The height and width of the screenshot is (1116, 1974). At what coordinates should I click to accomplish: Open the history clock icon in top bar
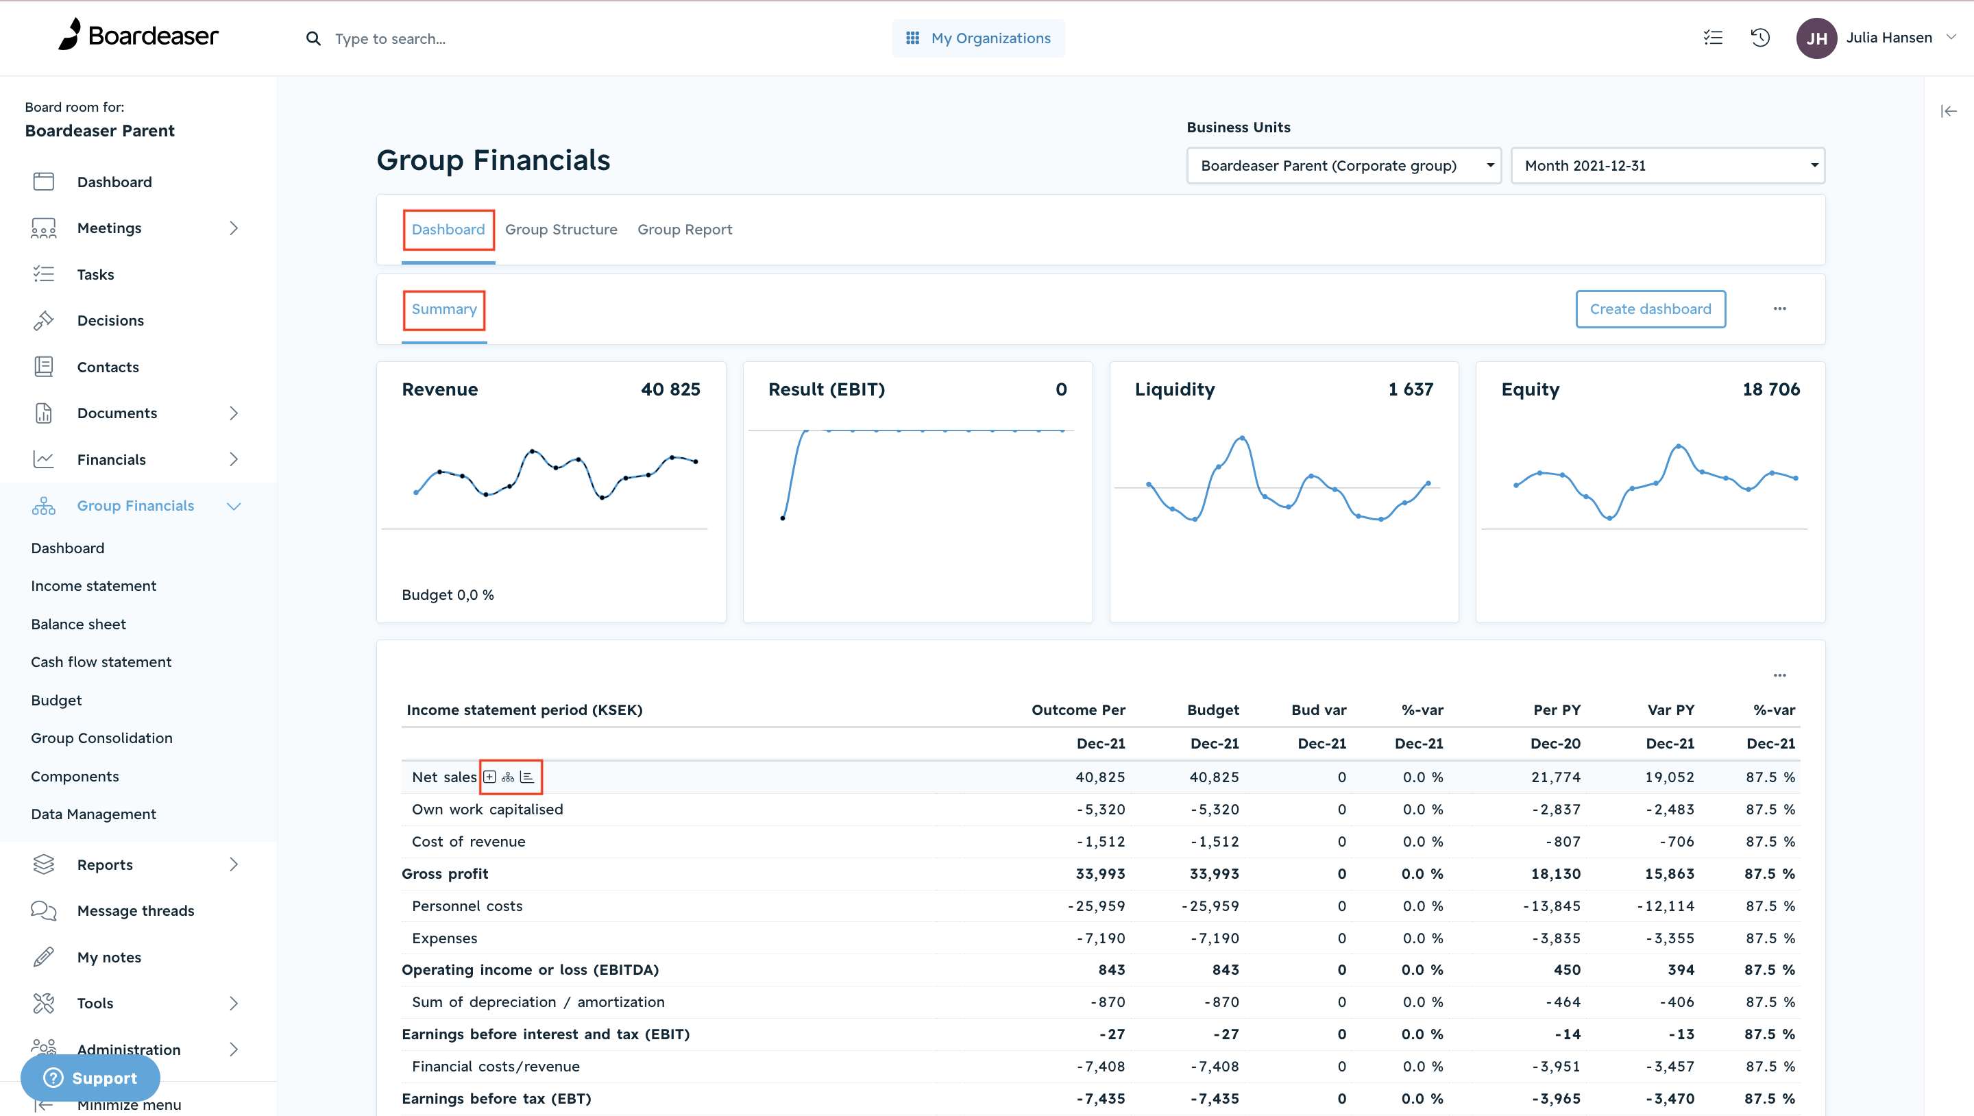coord(1760,38)
